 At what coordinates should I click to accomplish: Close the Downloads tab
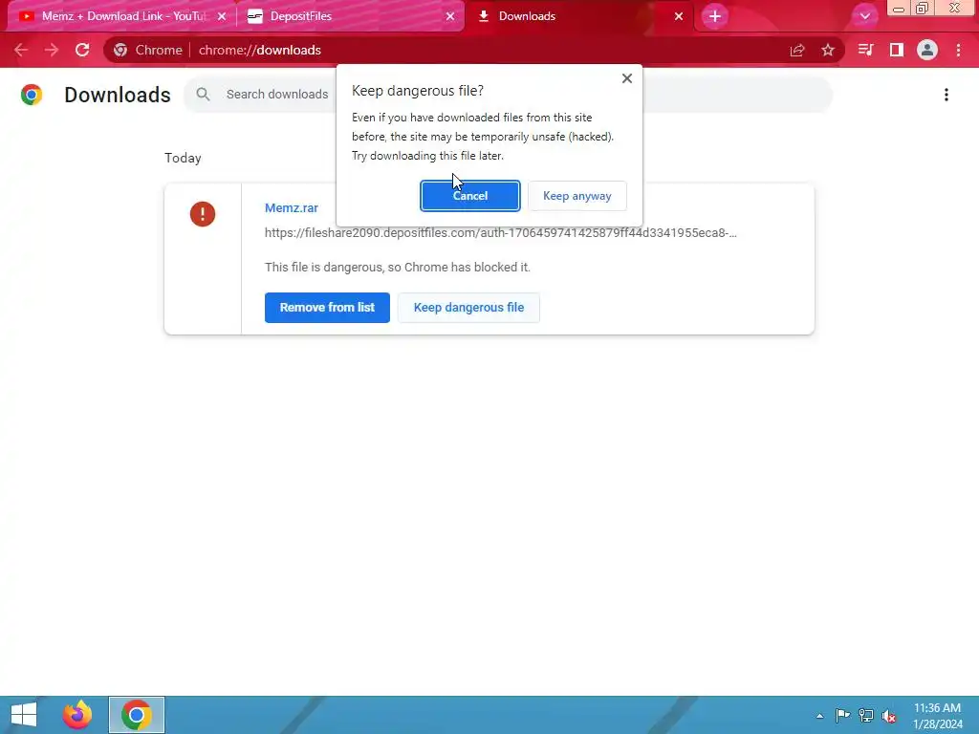coord(679,16)
